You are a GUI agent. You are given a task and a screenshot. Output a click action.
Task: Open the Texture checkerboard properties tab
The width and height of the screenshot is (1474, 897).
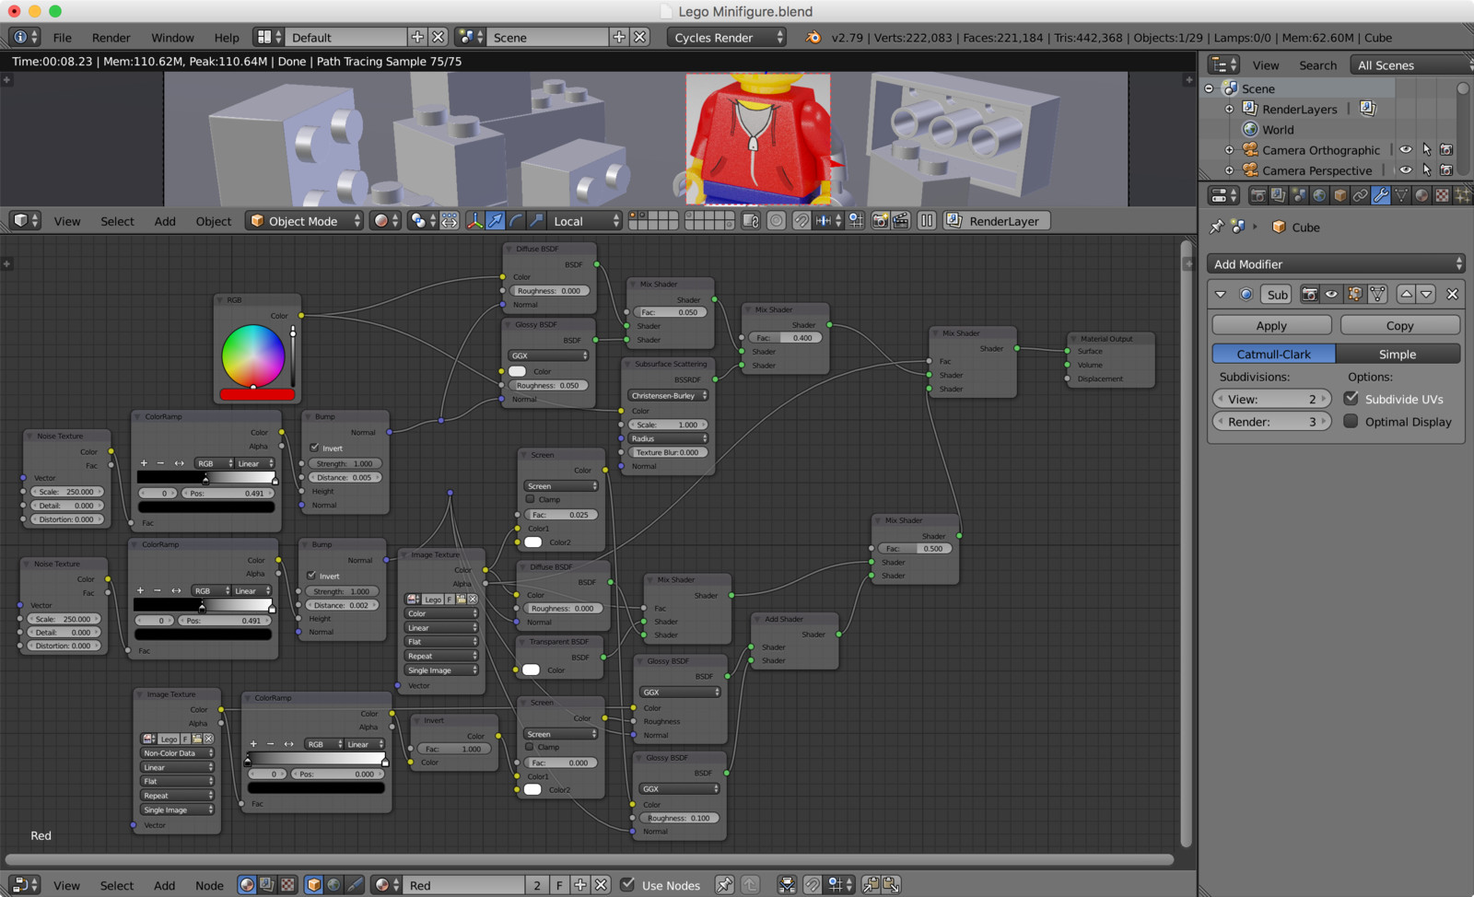(1442, 195)
